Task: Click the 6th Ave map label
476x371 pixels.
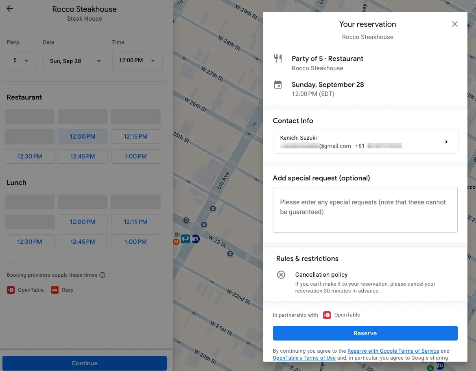Action: (x=223, y=181)
